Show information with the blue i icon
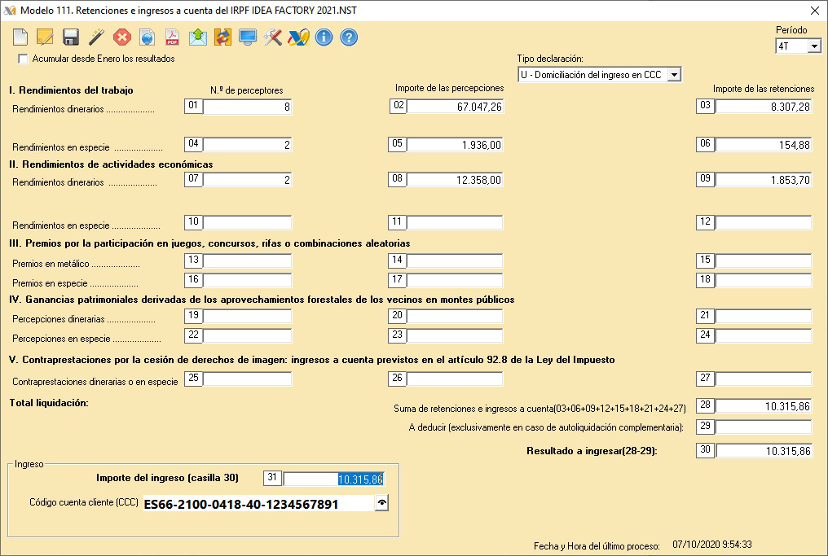 click(x=324, y=37)
